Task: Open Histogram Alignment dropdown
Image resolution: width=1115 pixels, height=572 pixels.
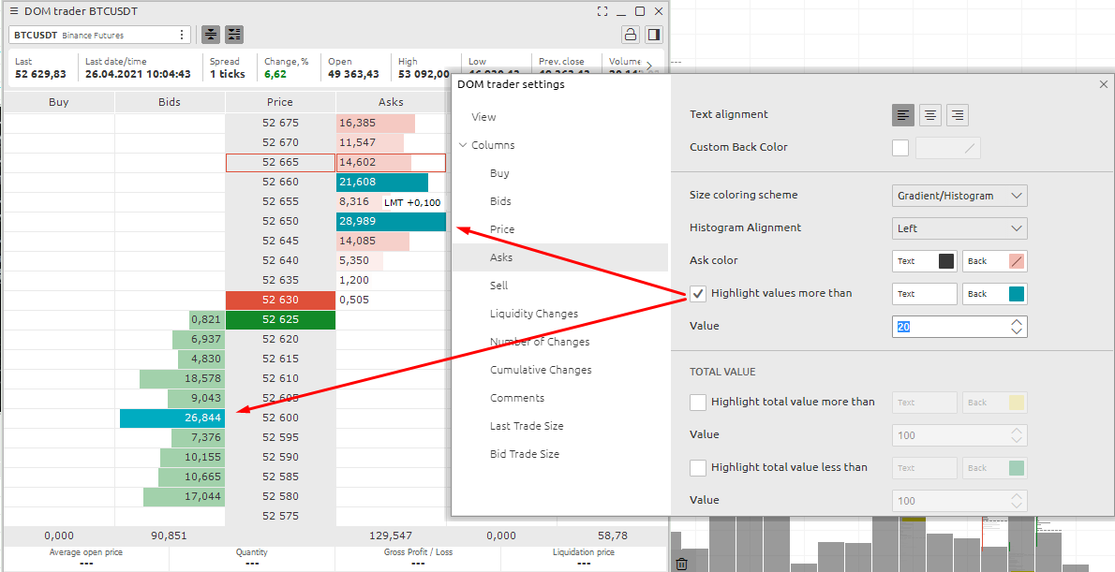Action: pos(959,228)
